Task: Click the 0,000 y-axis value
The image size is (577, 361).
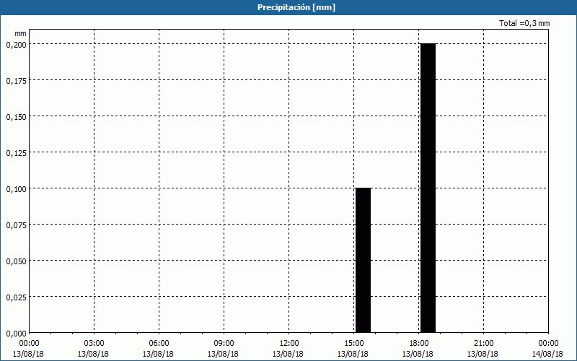Action: (x=16, y=333)
